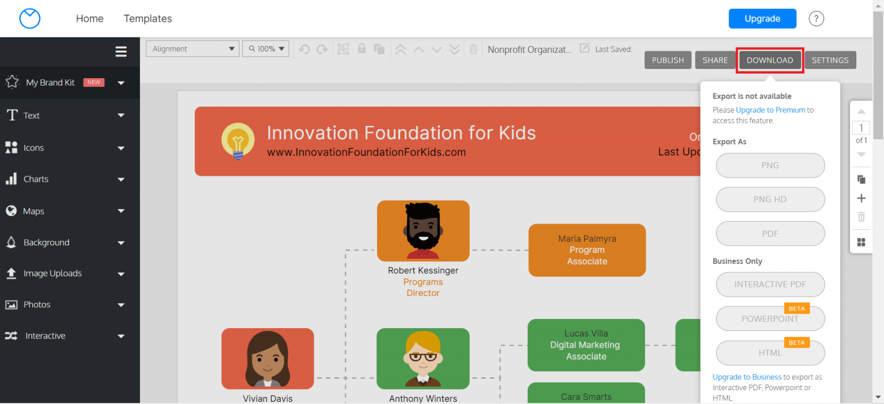884x404 pixels.
Task: Follow the Upgrade to Premium link
Action: pyautogui.click(x=771, y=110)
